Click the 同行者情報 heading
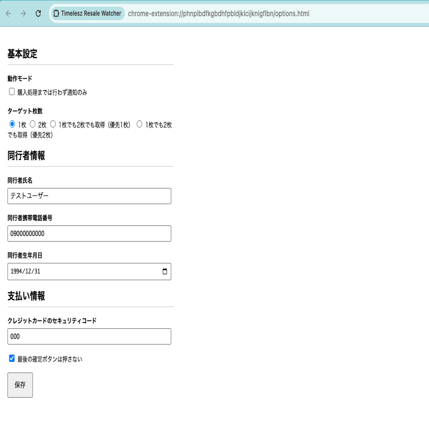Viewport: 429px width, 429px height. coord(26,155)
